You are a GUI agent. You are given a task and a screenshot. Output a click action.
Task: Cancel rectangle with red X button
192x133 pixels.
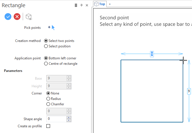point(17,17)
